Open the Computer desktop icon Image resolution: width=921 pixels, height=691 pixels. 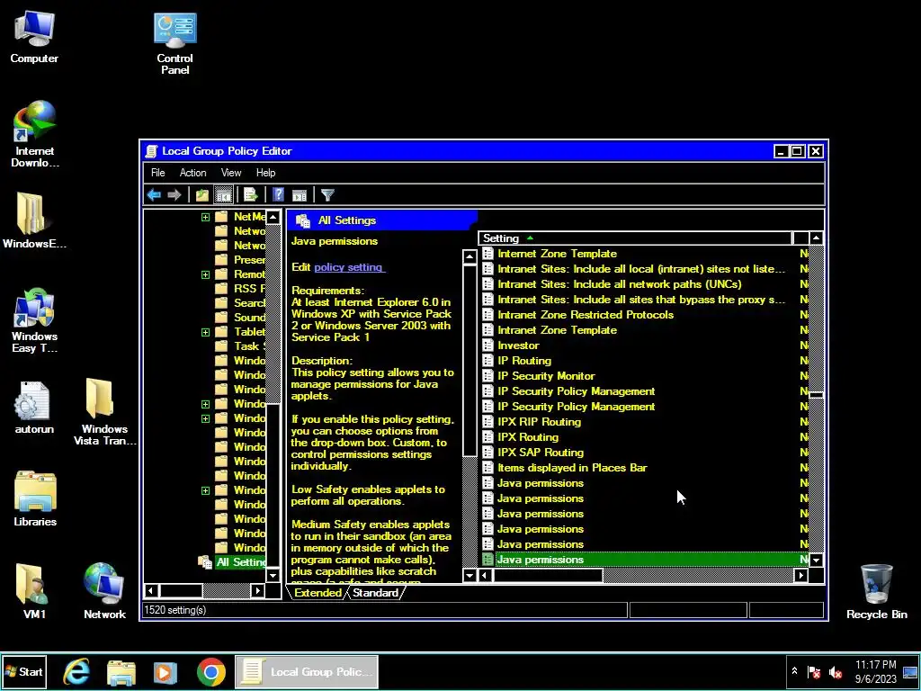(x=34, y=36)
